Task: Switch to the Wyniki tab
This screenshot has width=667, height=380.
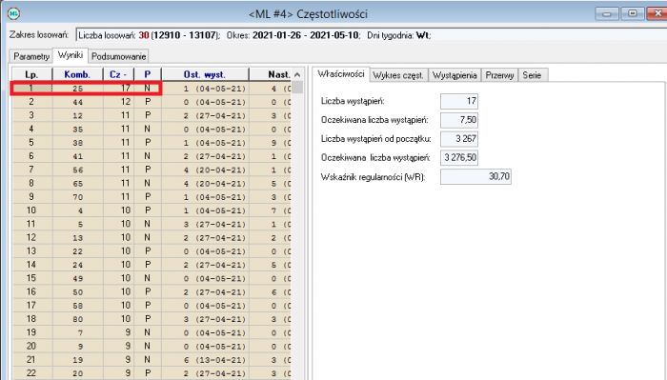Action: [71, 55]
